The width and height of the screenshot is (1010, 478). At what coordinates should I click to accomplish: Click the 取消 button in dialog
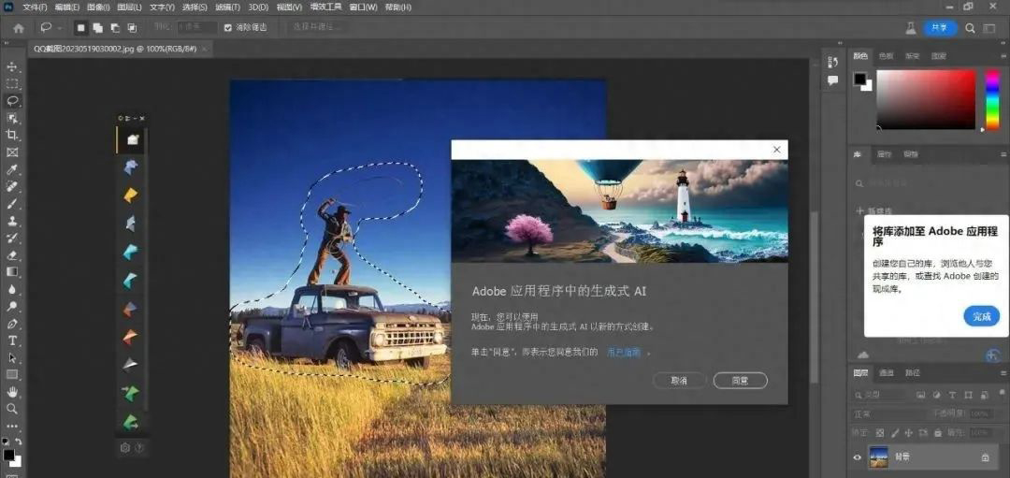coord(679,381)
